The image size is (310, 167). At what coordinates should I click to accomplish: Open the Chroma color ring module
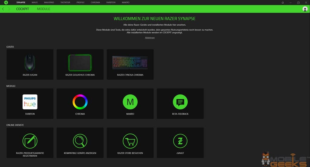(x=80, y=102)
